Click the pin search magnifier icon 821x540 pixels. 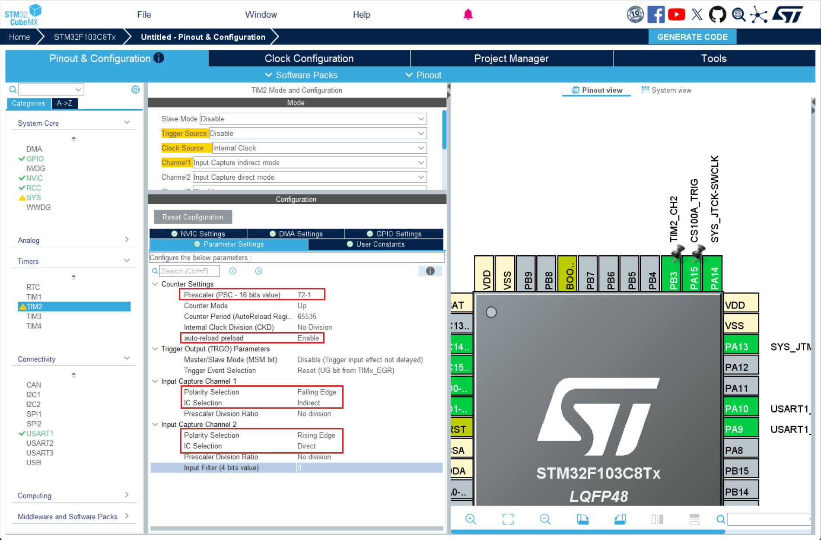721,519
